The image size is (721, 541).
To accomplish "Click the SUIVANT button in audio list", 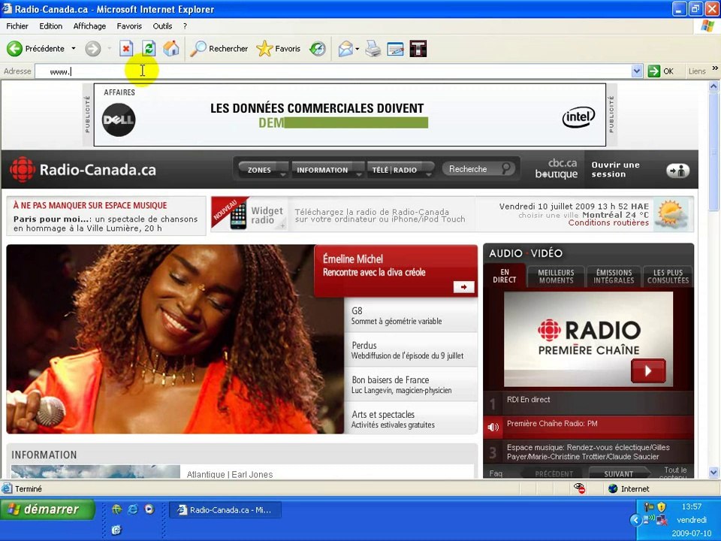I will [619, 473].
